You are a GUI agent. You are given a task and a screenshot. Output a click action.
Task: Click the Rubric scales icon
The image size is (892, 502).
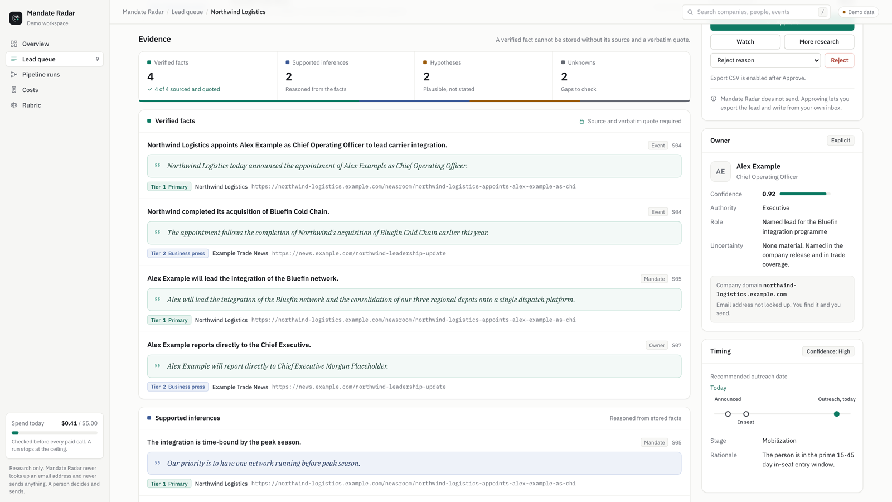[14, 105]
